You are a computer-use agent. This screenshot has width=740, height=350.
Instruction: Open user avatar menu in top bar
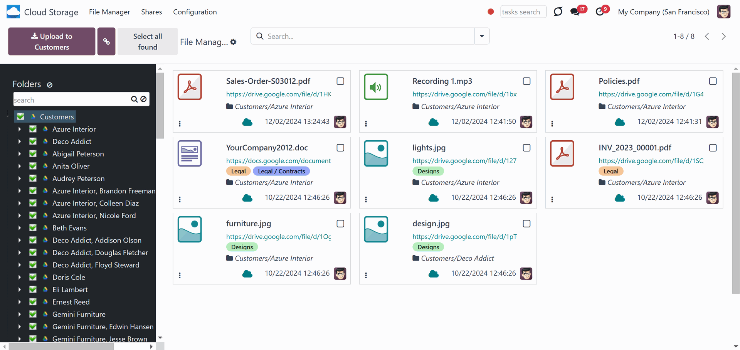click(x=724, y=12)
